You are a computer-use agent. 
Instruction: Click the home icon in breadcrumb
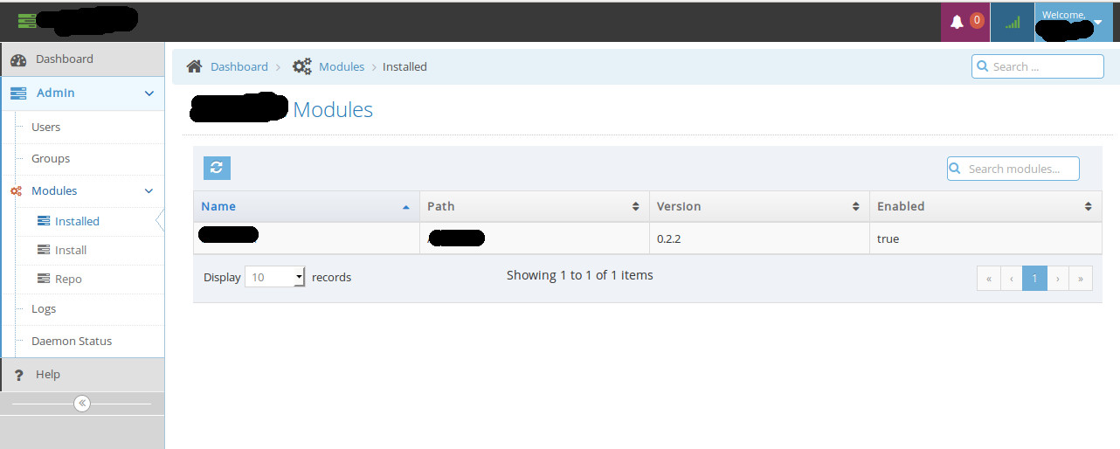(x=195, y=66)
